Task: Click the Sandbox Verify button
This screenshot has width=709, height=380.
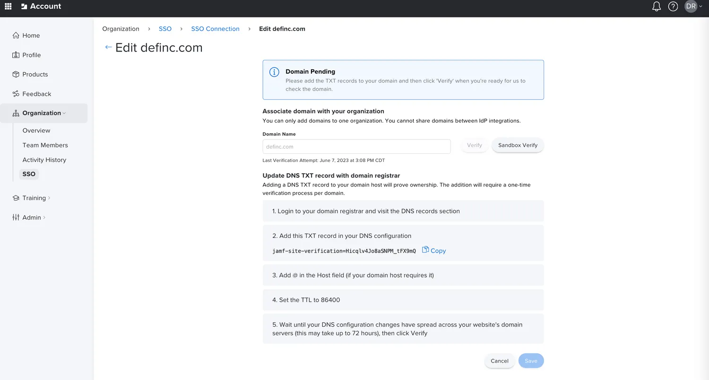Action: tap(517, 145)
